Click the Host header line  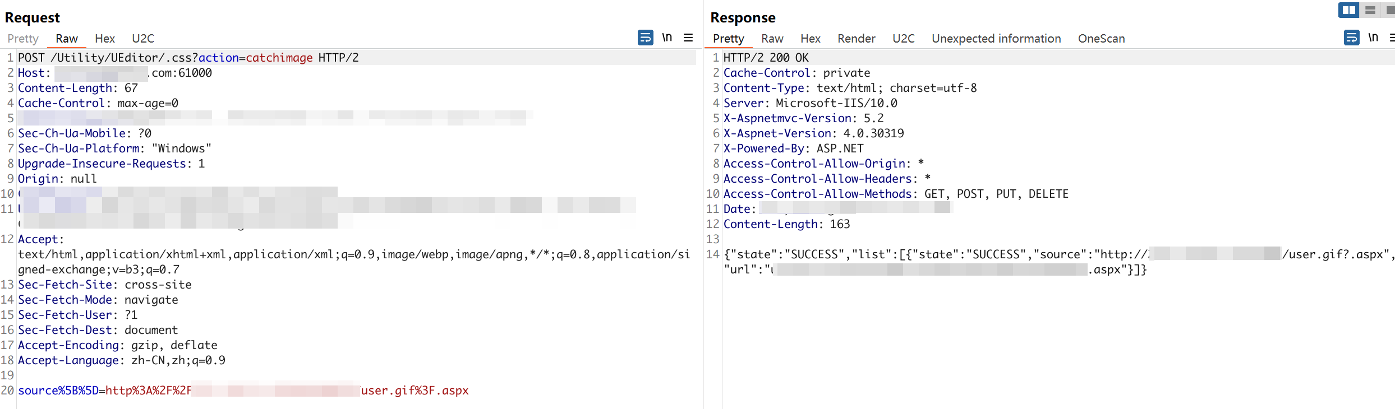coord(115,73)
